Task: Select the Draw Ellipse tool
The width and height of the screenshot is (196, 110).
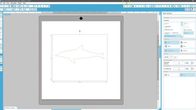Action: [1, 27]
